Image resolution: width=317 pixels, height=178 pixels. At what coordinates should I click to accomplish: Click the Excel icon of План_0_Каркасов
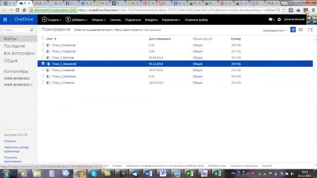48,45
